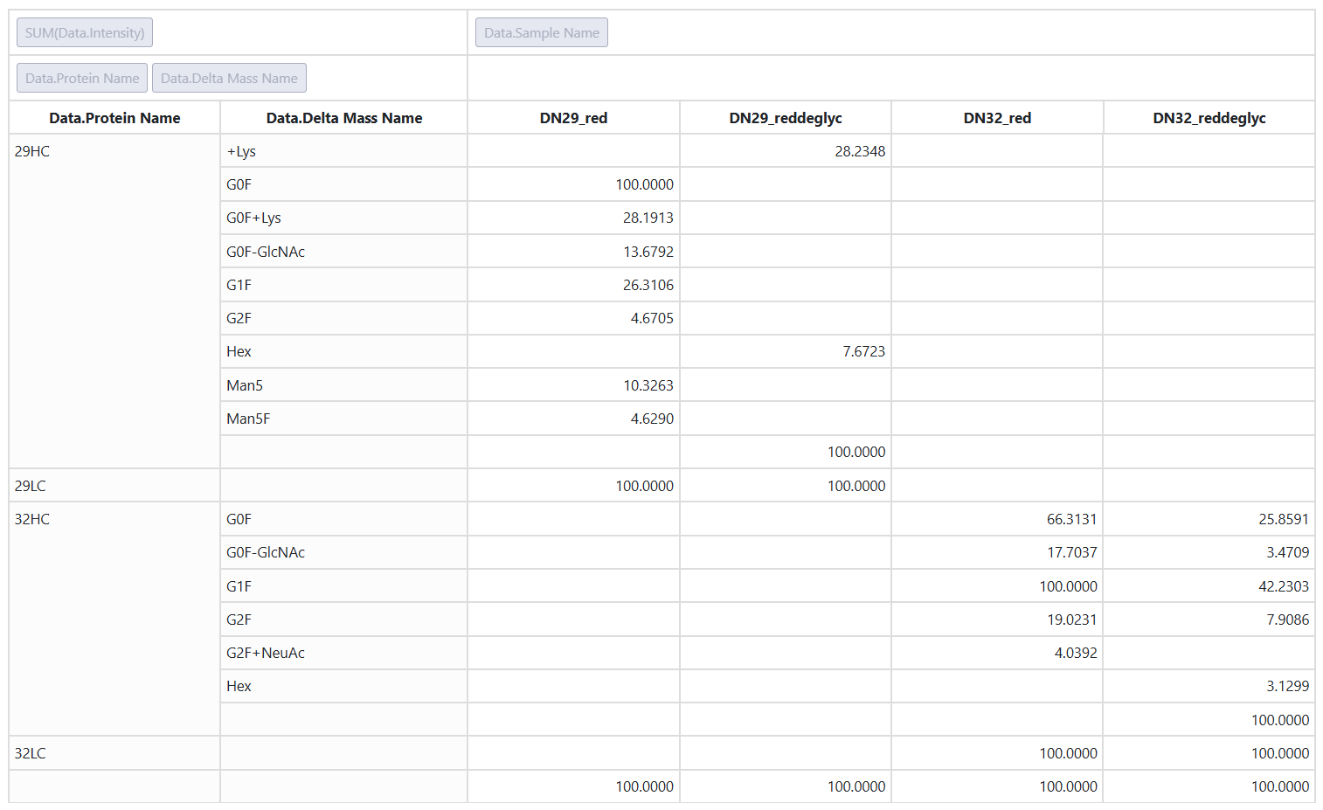
Task: Select the Data.Sample Name field chip
Action: (542, 32)
